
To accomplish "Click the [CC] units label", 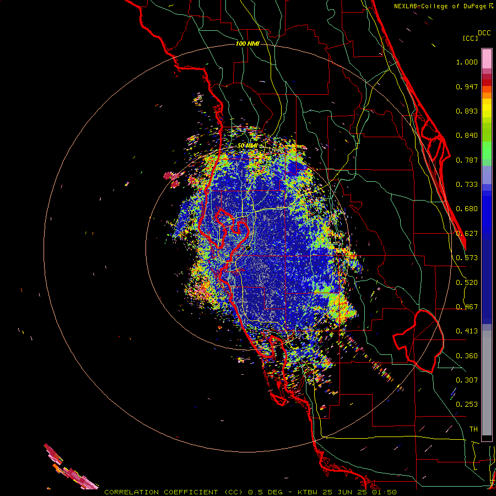I will [470, 38].
